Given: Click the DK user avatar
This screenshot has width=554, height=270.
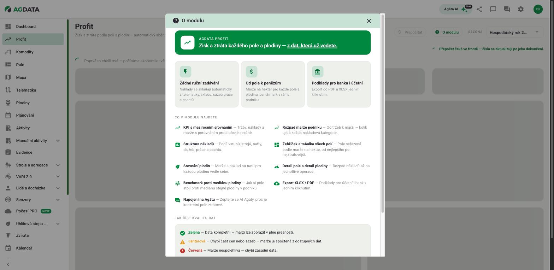Looking at the screenshot, I should coord(538,9).
